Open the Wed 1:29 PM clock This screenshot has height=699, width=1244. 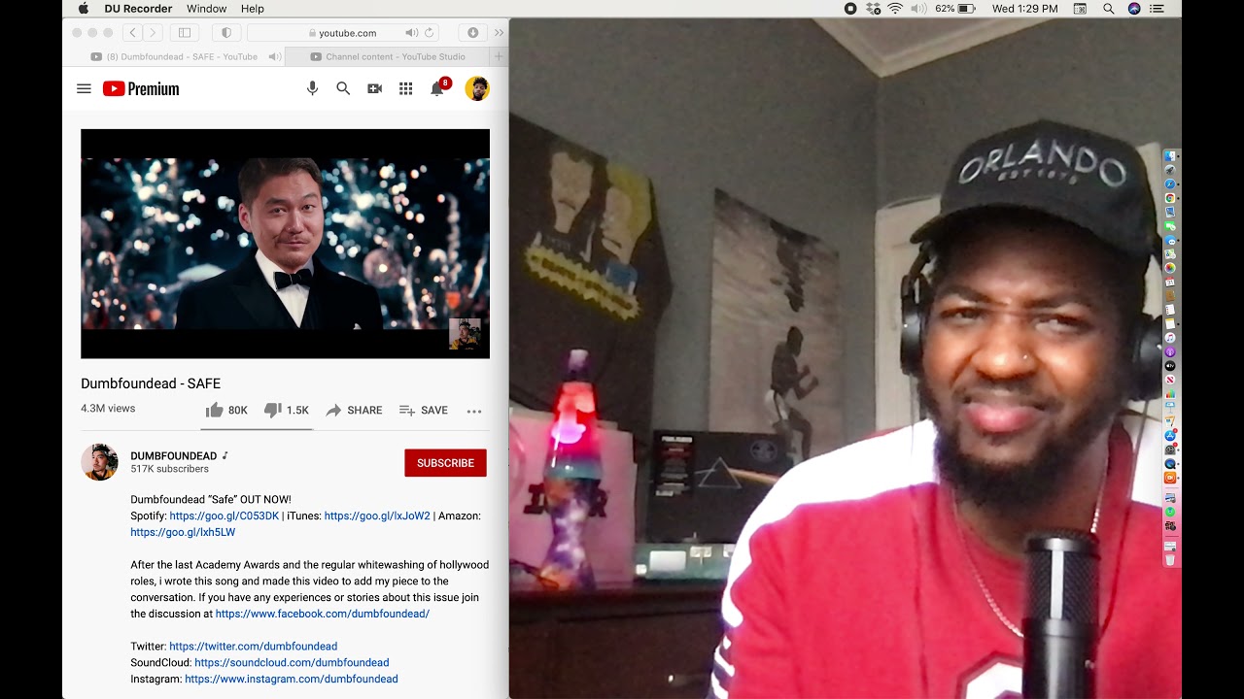pos(1025,9)
